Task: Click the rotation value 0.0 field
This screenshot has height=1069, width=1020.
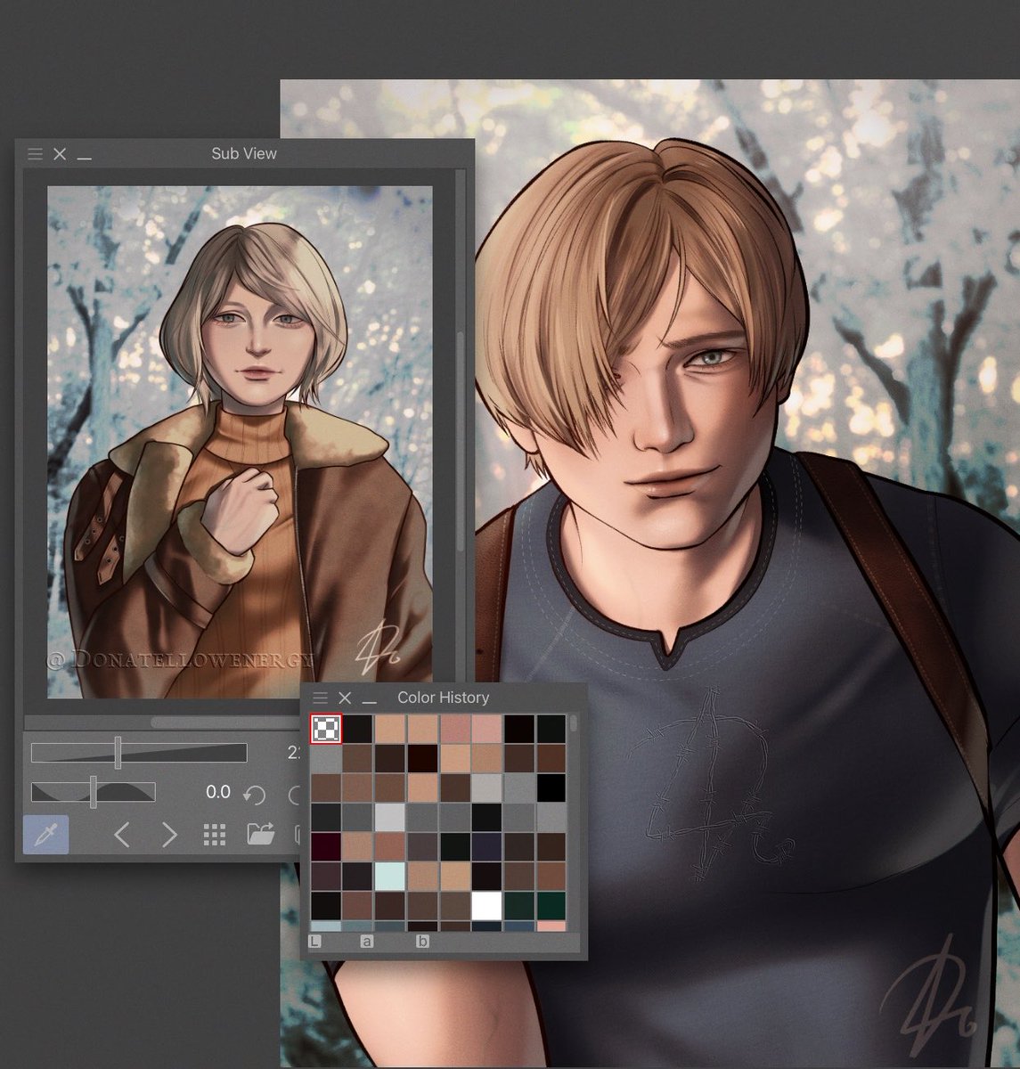Action: [217, 792]
